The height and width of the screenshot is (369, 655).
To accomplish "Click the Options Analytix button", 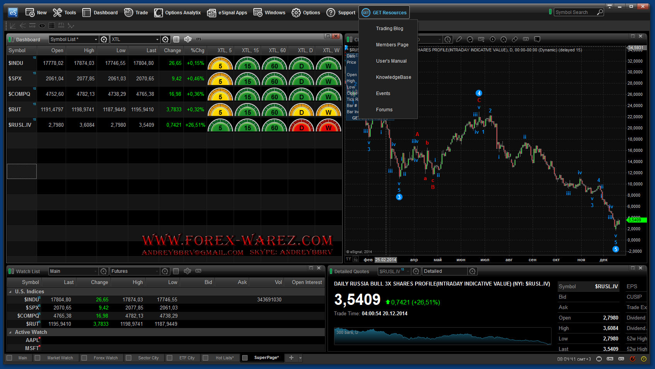I will (178, 13).
